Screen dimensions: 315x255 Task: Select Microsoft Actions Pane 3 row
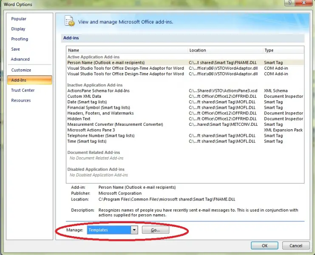[x=185, y=130]
